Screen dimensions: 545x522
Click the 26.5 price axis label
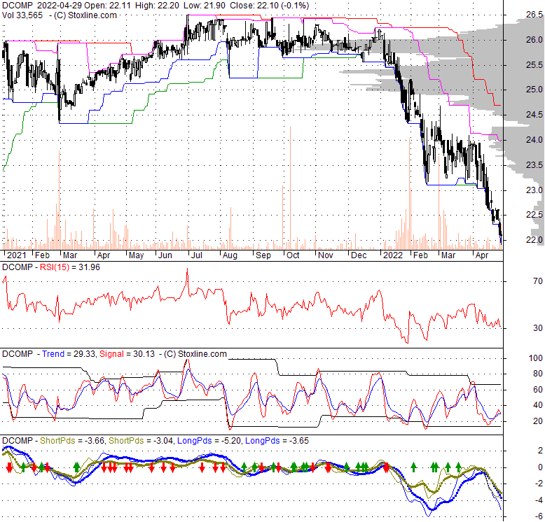tap(534, 15)
